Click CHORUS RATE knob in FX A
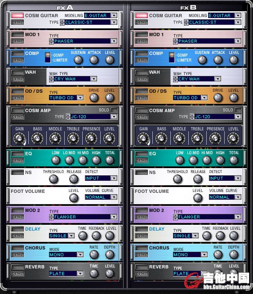This screenshot has width=253, height=294. coord(94,254)
